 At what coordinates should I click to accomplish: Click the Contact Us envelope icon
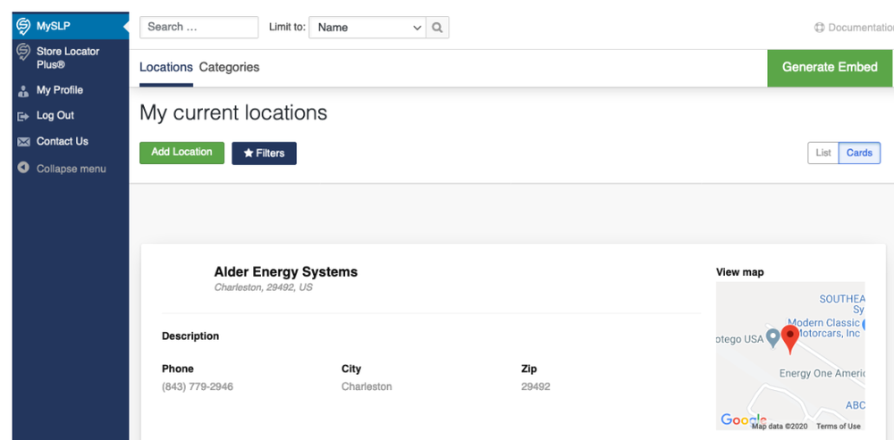pos(23,142)
